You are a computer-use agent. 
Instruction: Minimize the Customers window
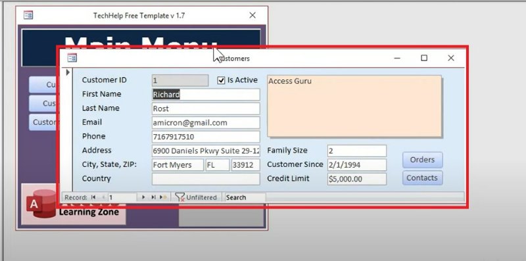397,58
